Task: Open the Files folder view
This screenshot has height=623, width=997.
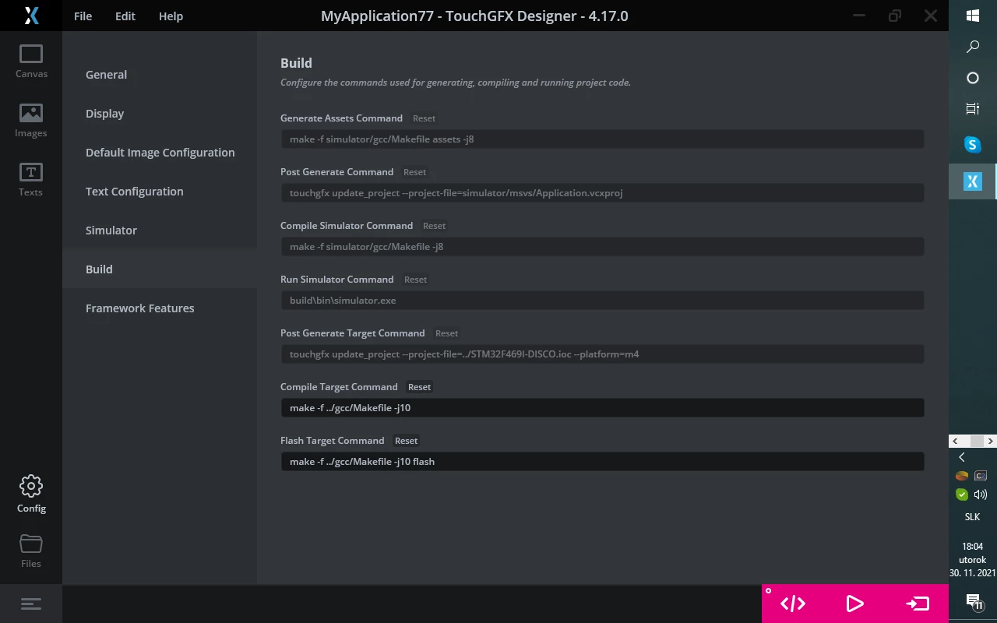Action: (x=31, y=551)
